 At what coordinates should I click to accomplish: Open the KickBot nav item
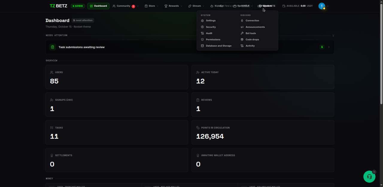point(217,6)
